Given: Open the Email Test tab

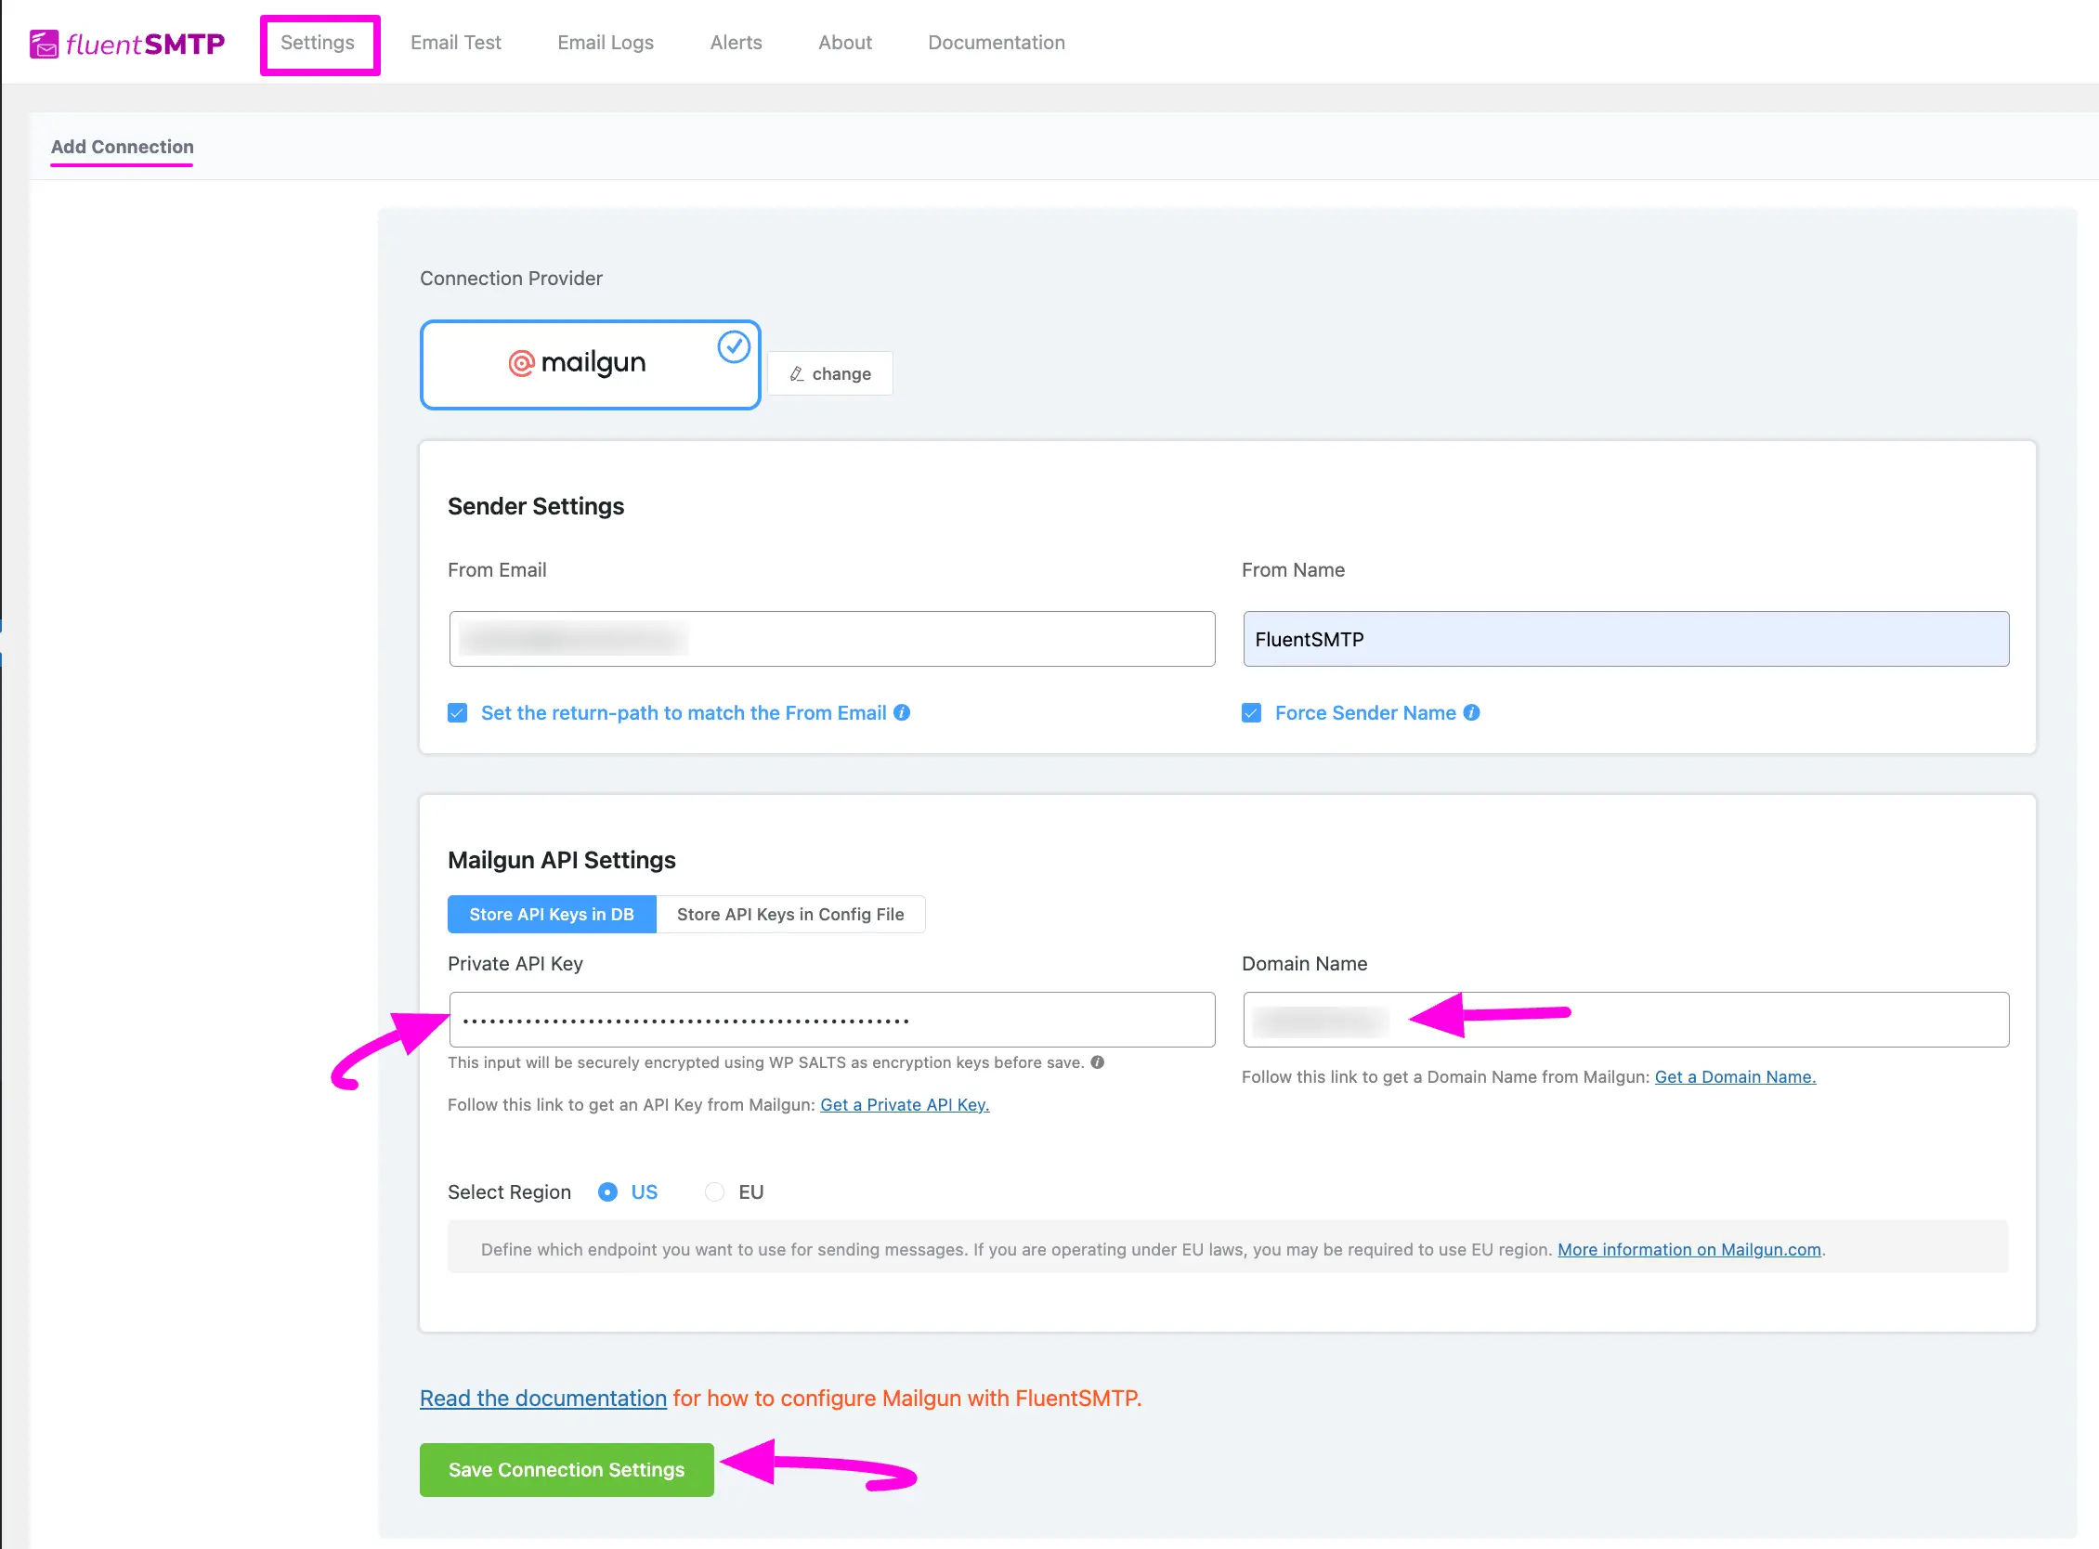Looking at the screenshot, I should tap(456, 43).
